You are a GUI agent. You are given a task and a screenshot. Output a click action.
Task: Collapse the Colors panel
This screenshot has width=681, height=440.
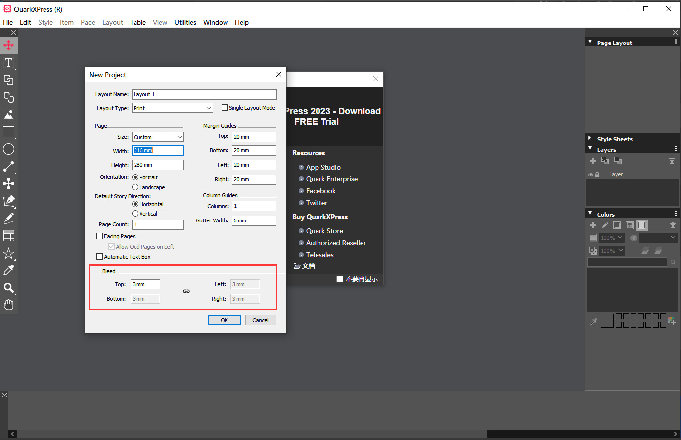590,214
